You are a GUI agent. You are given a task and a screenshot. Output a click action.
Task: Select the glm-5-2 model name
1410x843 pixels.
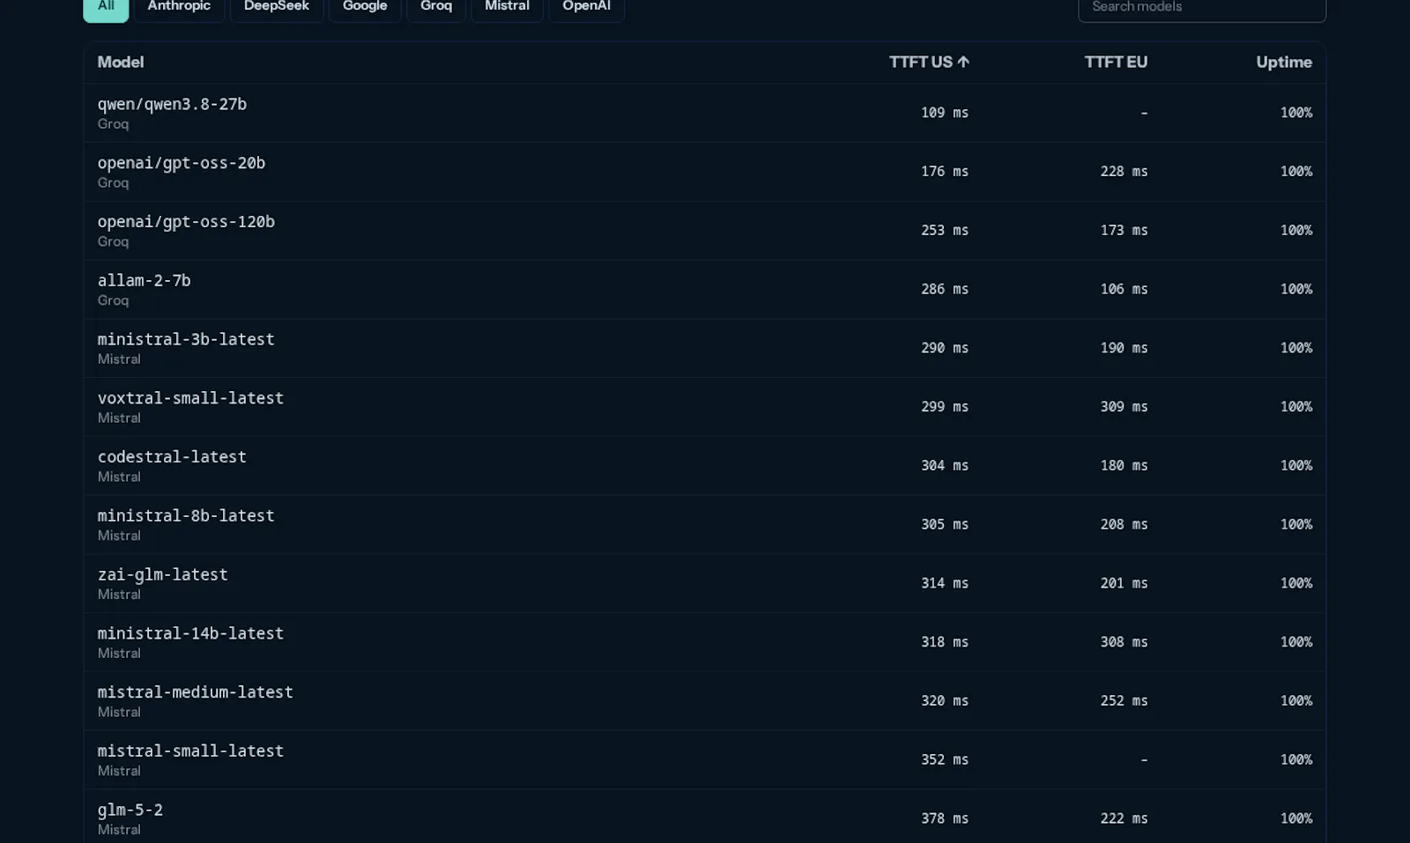click(x=130, y=810)
